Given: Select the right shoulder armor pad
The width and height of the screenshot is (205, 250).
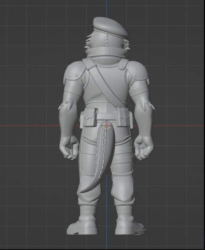Looking at the screenshot, I should [x=138, y=72].
